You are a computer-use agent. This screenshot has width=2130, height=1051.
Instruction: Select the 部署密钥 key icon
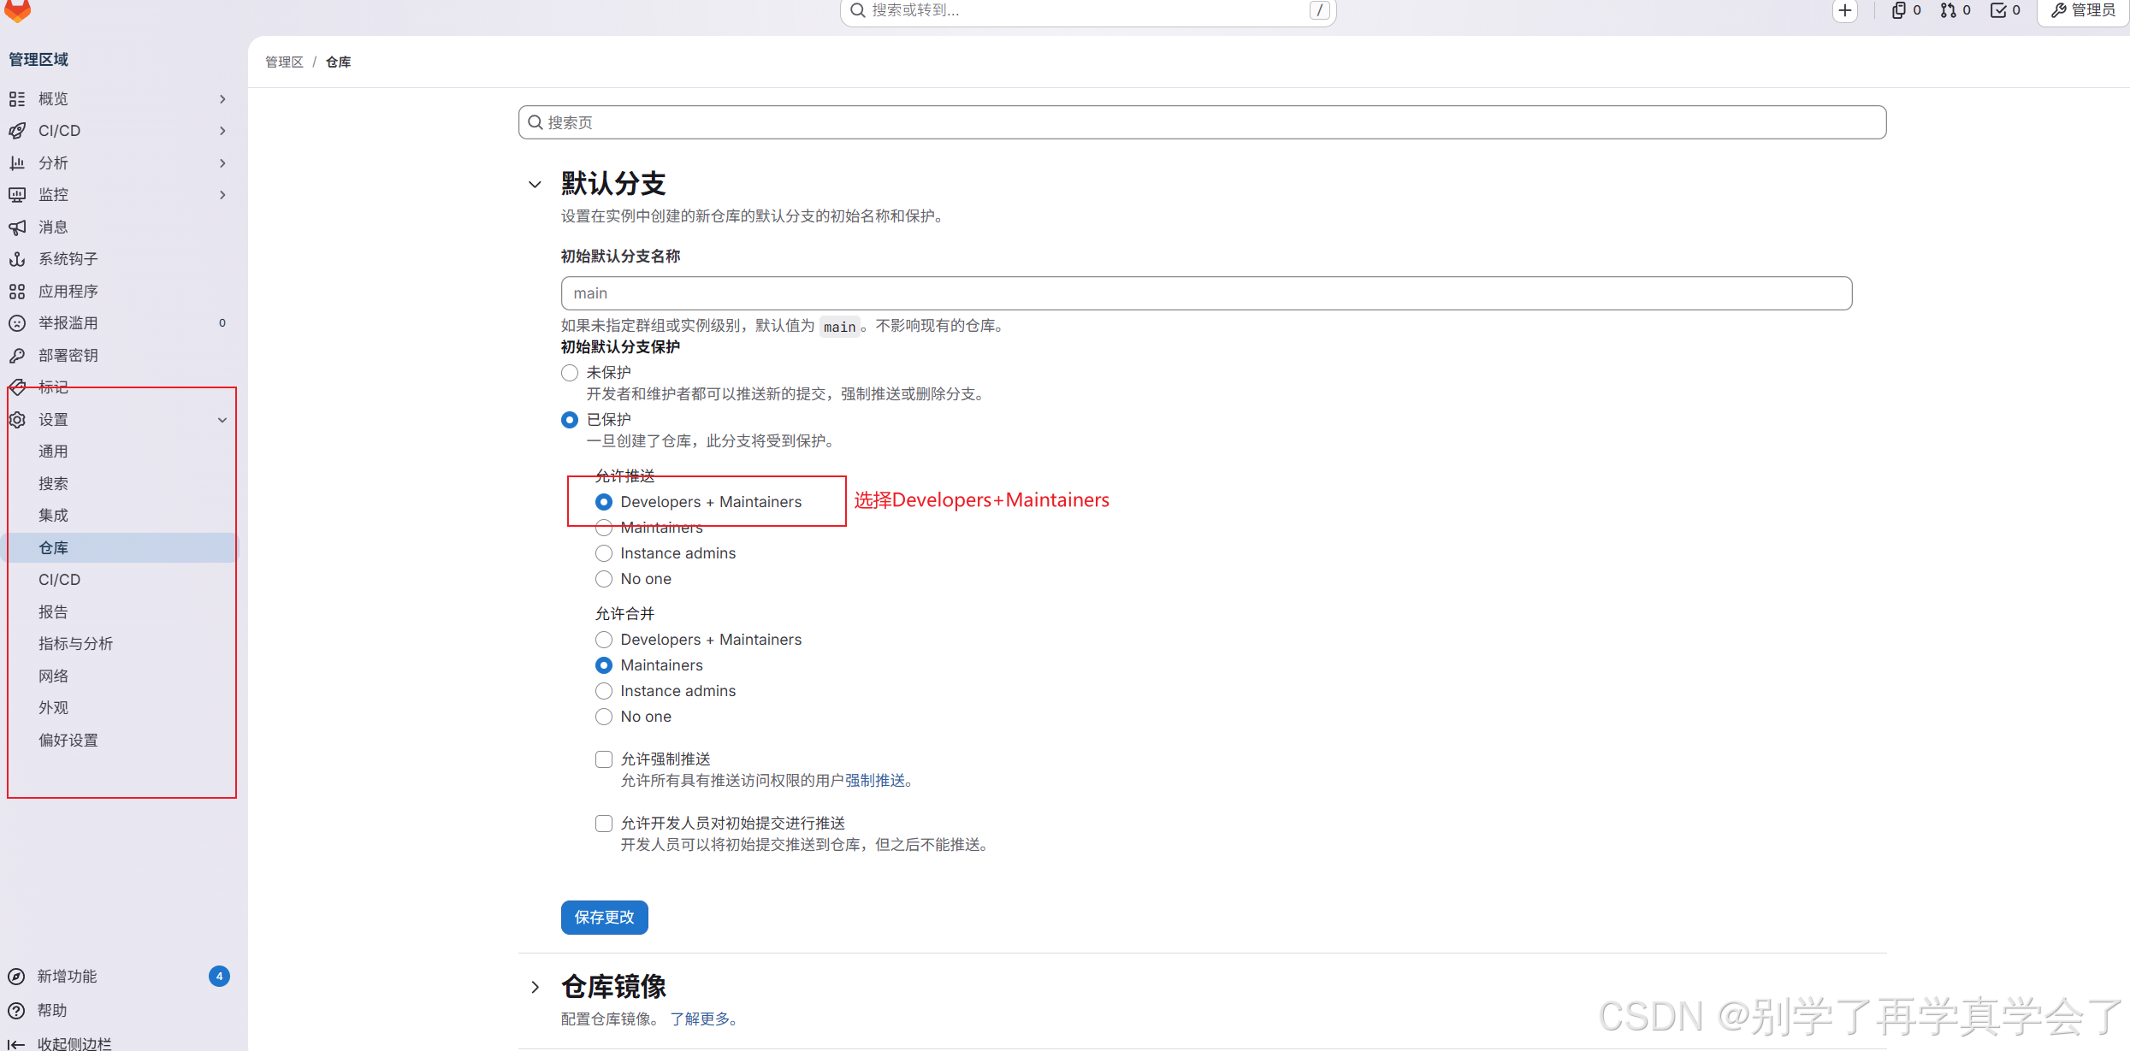pos(17,355)
